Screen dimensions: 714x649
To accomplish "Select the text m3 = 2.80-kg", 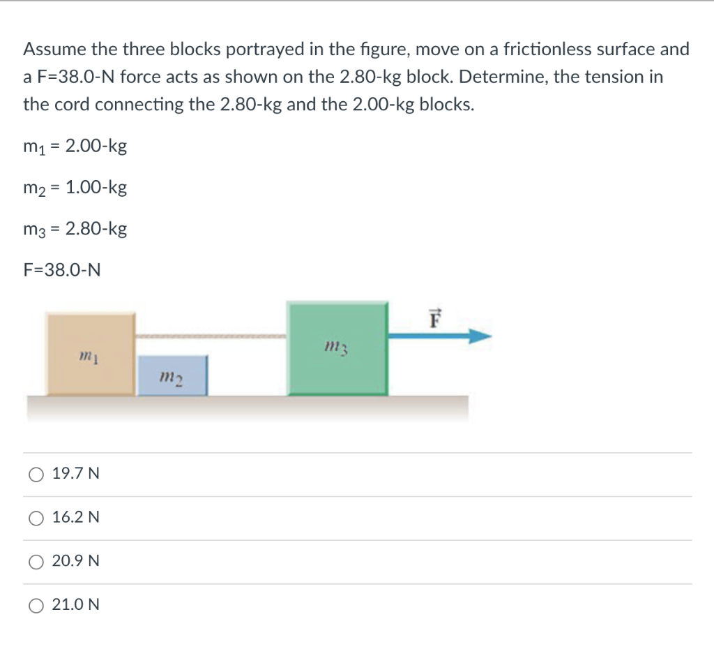I will (x=73, y=229).
